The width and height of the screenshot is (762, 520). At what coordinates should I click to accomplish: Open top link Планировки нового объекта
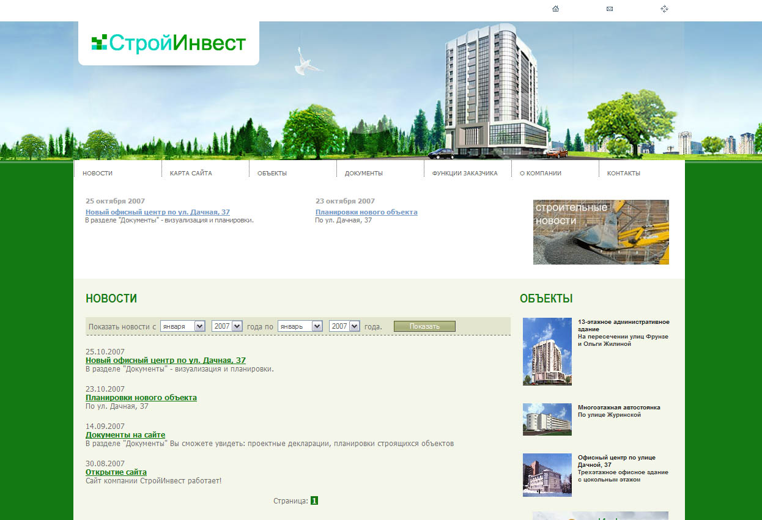pos(366,212)
